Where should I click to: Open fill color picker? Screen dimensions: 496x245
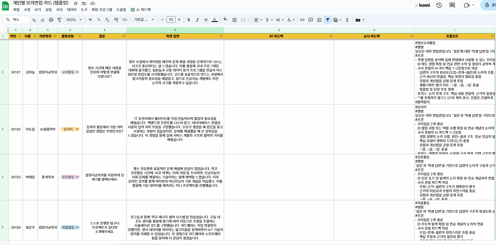[225, 20]
